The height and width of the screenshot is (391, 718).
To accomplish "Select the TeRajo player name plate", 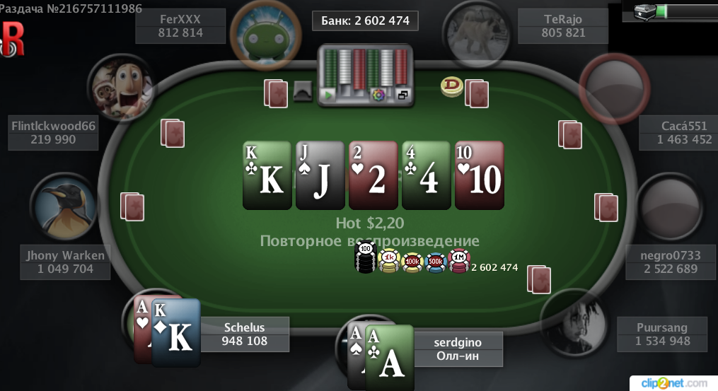I will (x=563, y=26).
